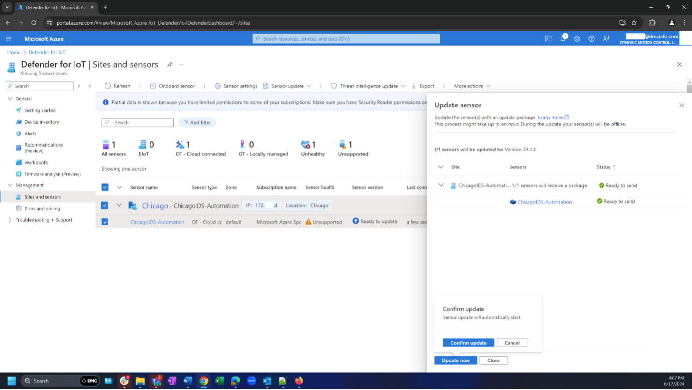The height and width of the screenshot is (390, 692).
Task: Open Windows Start menu
Action: click(12, 381)
